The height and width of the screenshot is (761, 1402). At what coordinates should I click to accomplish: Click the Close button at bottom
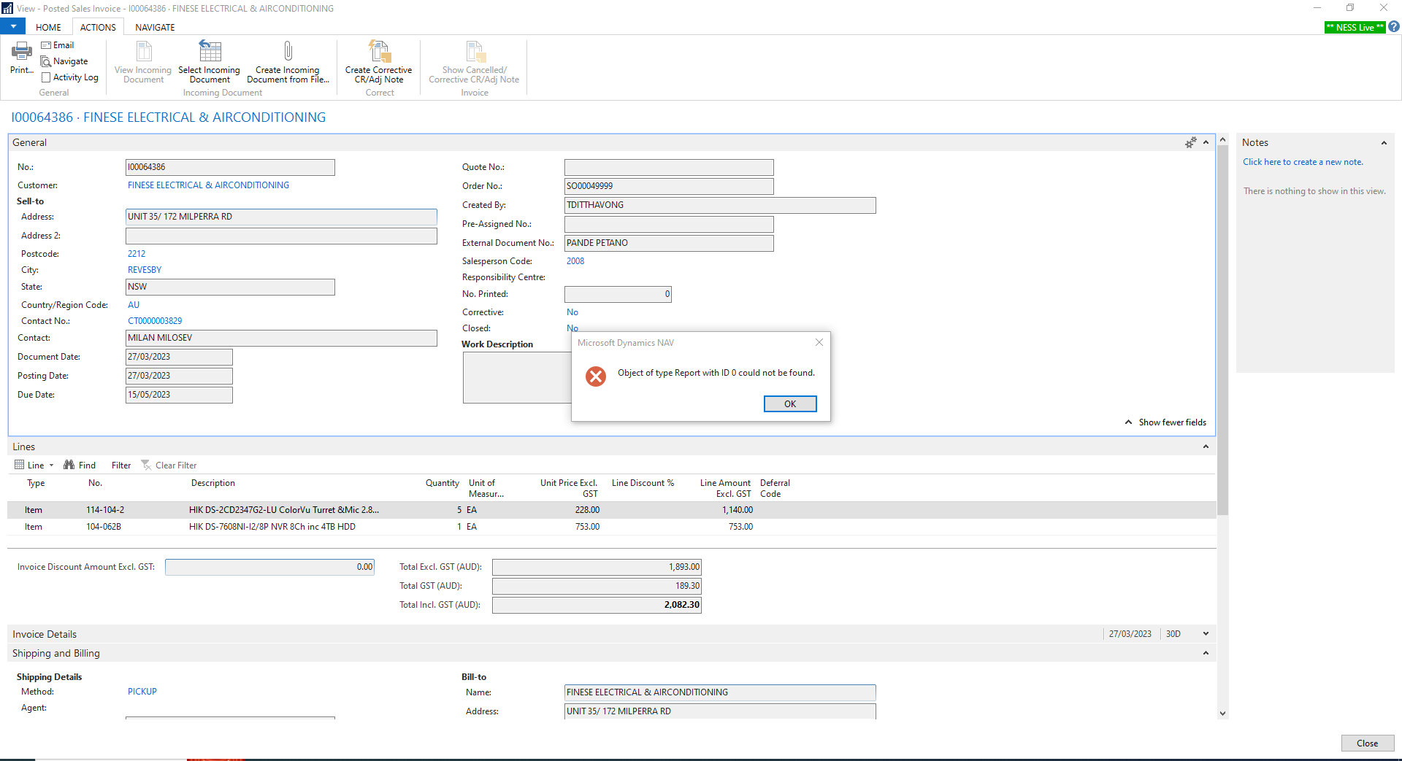point(1367,743)
